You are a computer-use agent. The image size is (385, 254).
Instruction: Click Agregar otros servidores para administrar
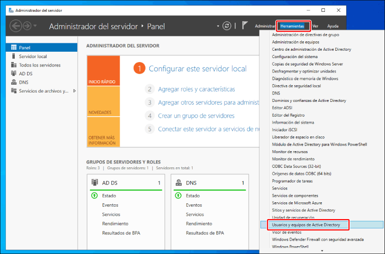[x=208, y=102]
